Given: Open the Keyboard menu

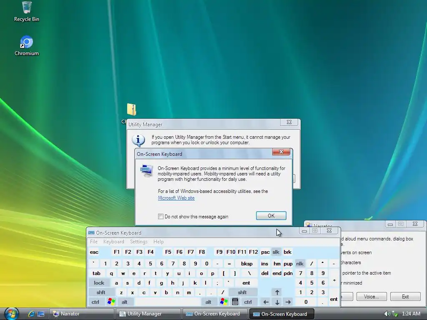Looking at the screenshot, I should [x=113, y=242].
